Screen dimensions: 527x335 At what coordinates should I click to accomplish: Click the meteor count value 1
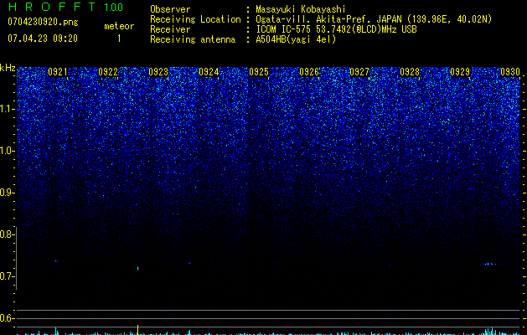pyautogui.click(x=119, y=39)
